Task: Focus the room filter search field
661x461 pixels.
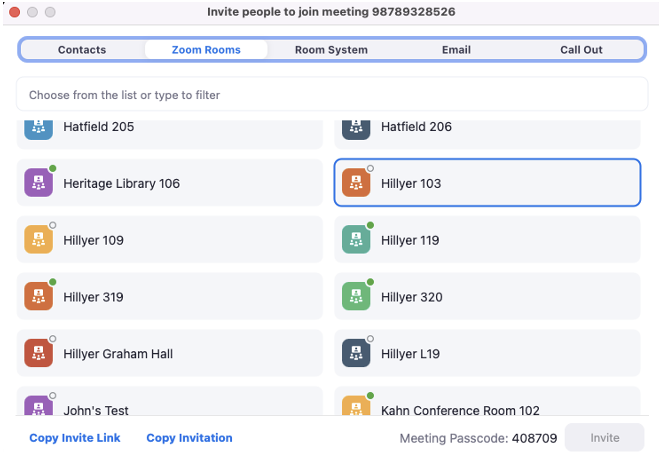Action: coord(332,95)
